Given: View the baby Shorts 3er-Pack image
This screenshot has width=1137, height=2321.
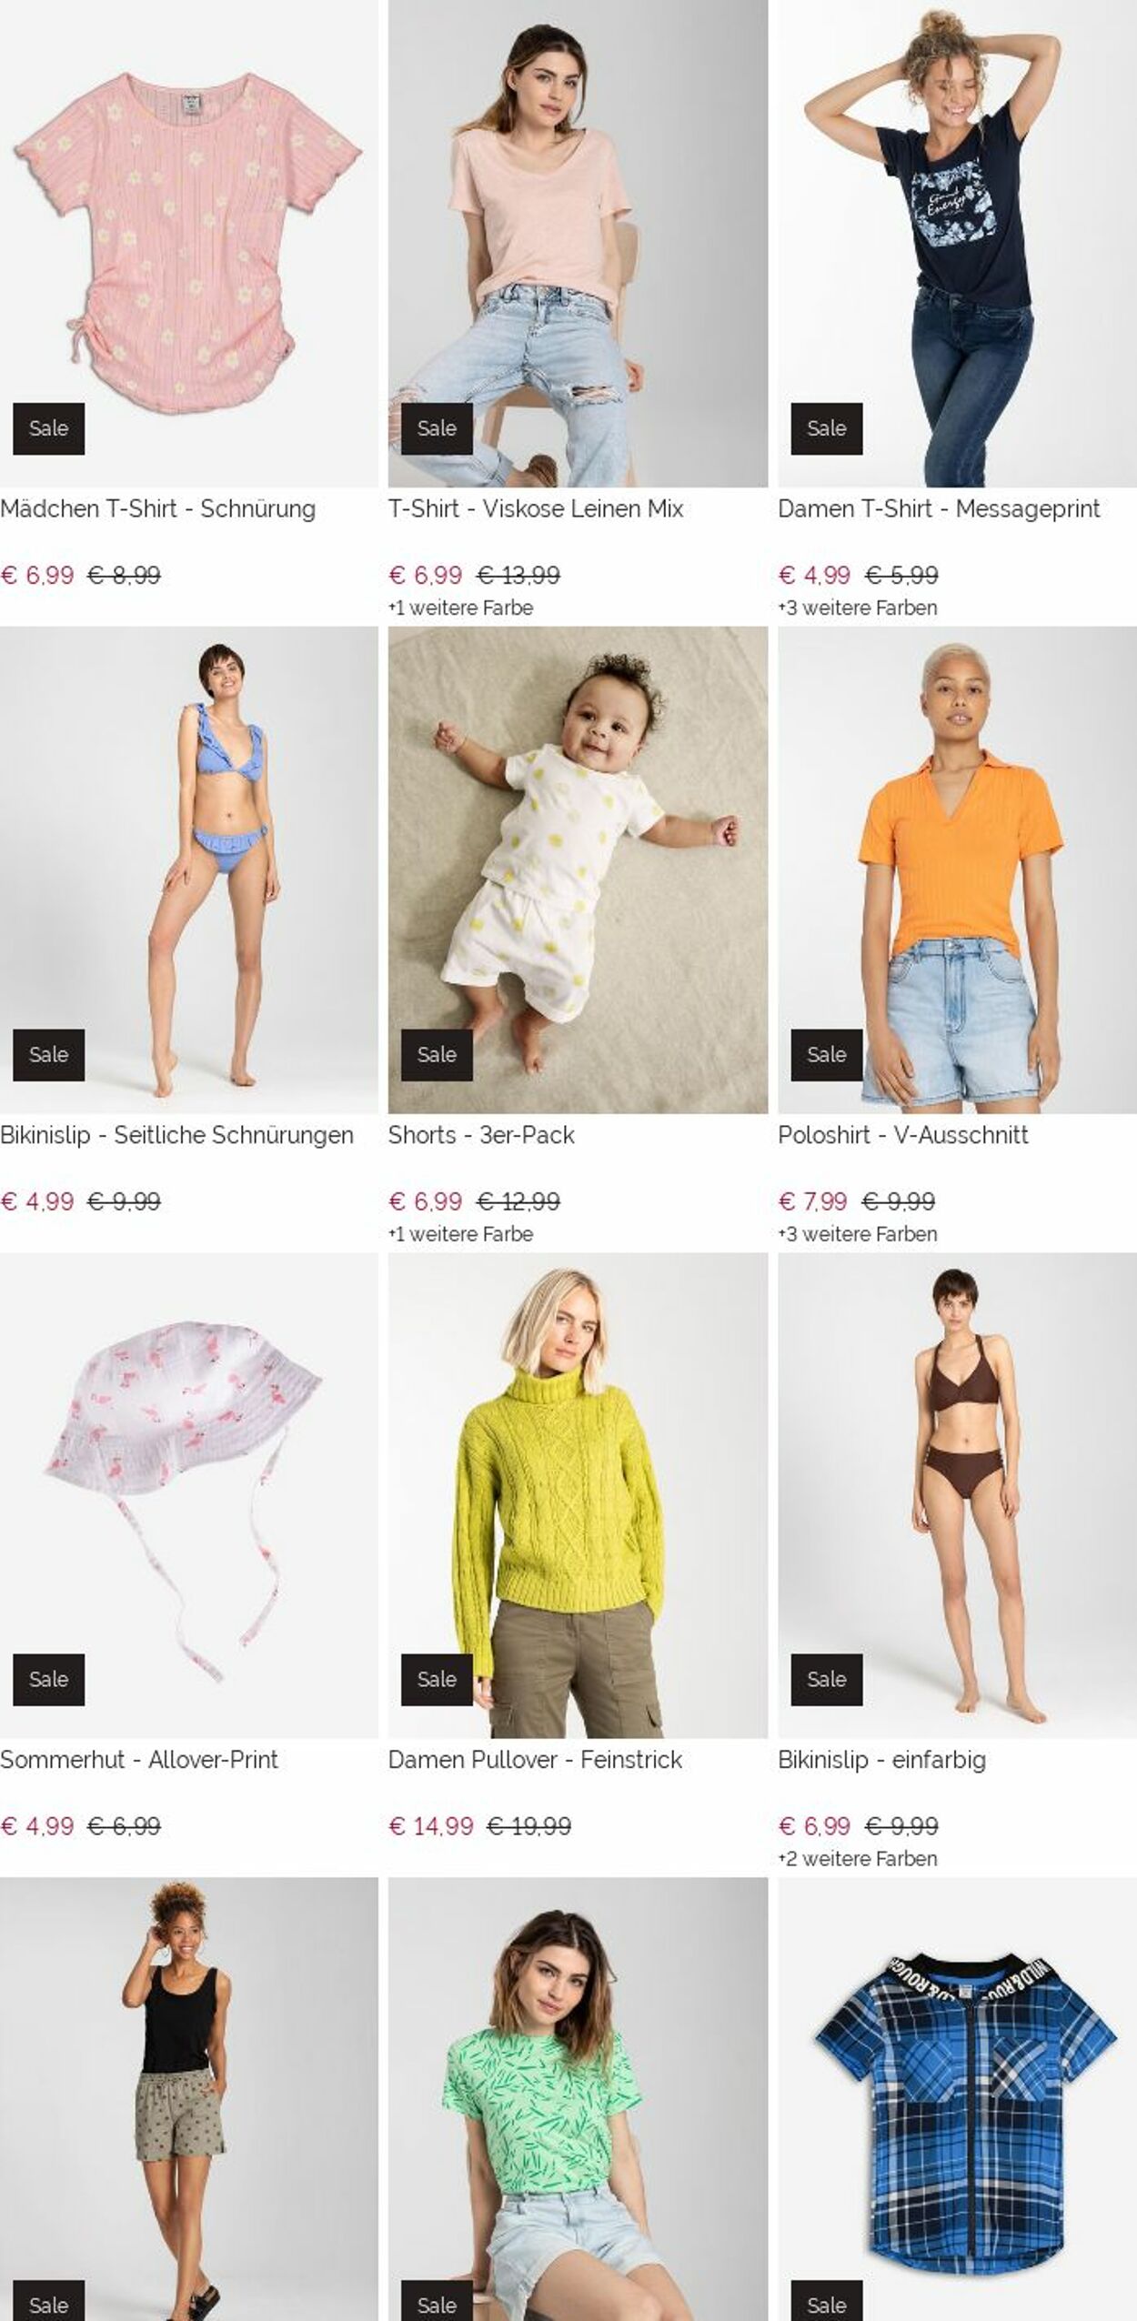Looking at the screenshot, I should pyautogui.click(x=578, y=869).
